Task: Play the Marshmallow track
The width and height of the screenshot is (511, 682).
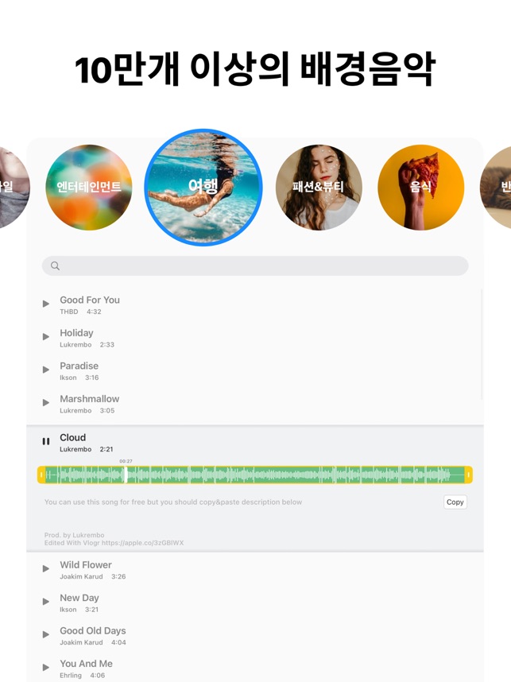Action: (x=45, y=403)
